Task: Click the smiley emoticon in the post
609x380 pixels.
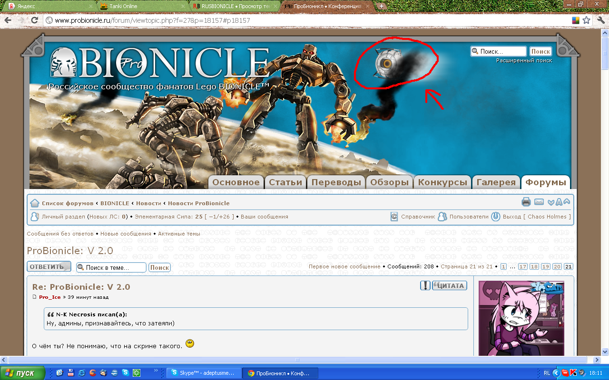Action: pyautogui.click(x=190, y=343)
